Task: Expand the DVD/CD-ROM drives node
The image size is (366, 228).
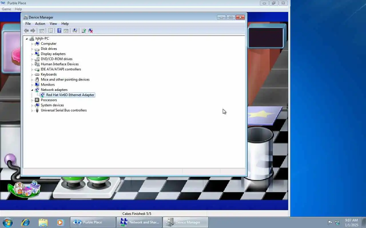Action: coord(32,59)
